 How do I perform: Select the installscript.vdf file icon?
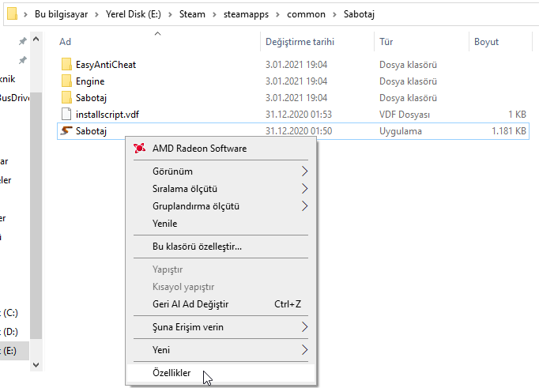pos(66,114)
